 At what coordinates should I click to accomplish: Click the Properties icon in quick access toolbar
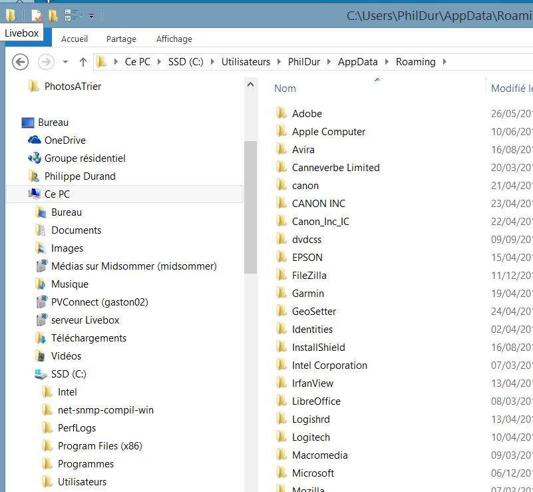37,15
